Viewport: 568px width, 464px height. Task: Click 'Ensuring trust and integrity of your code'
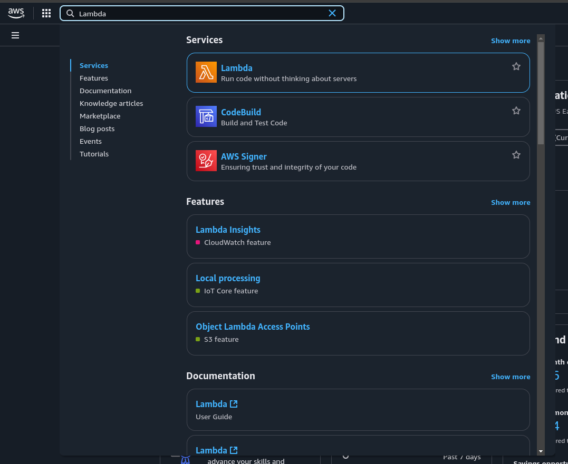pos(288,167)
